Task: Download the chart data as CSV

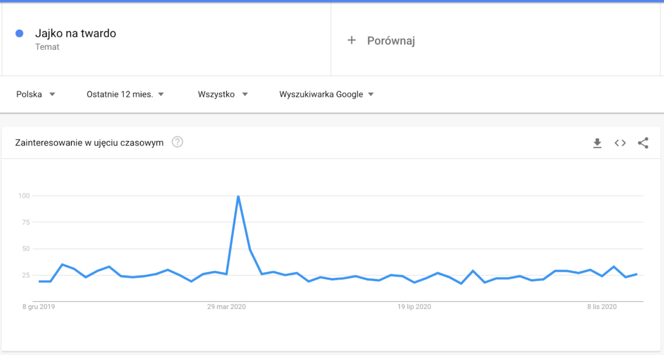Action: [x=597, y=143]
